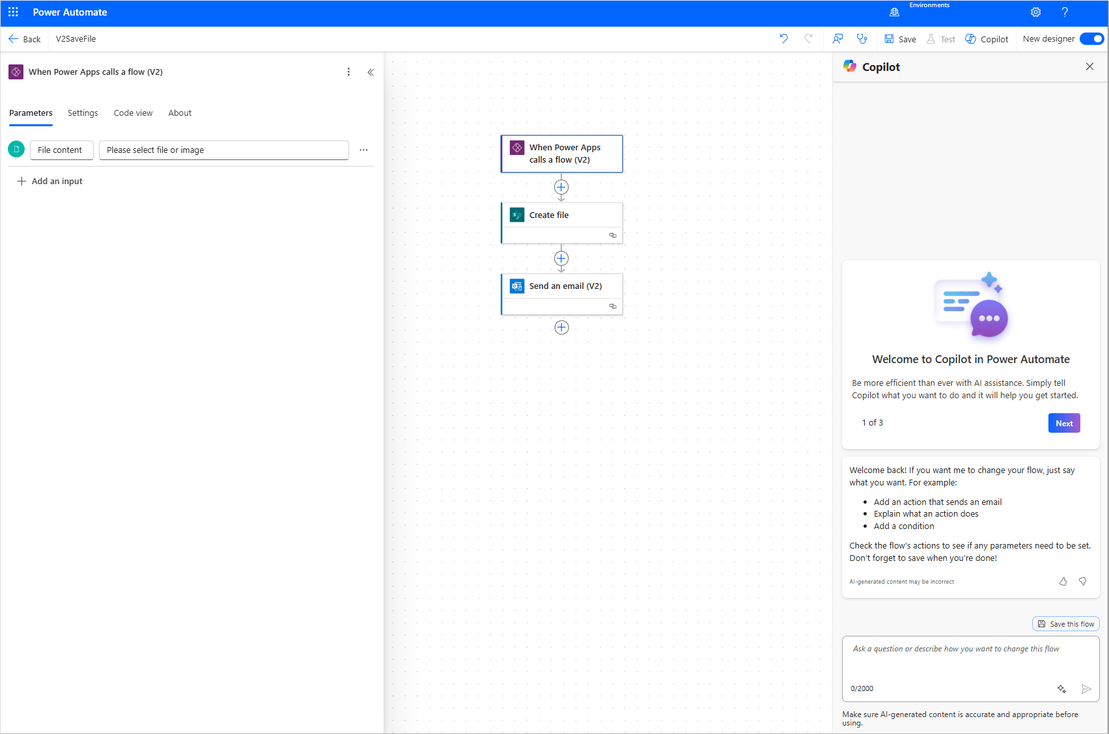
Task: Open the trigger's three-dot more menu
Action: click(x=348, y=72)
